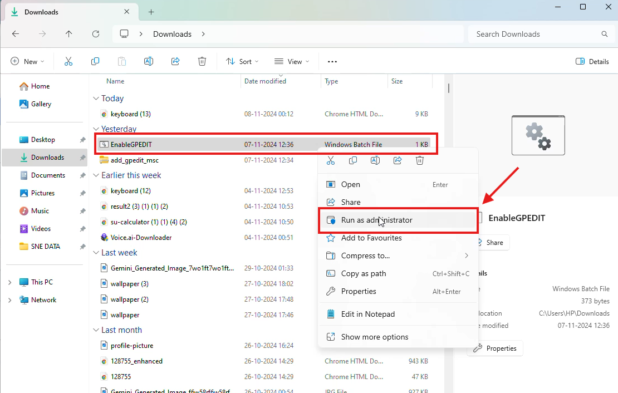Click the Delete trash icon in the toolbar
The image size is (618, 393).
tap(202, 61)
